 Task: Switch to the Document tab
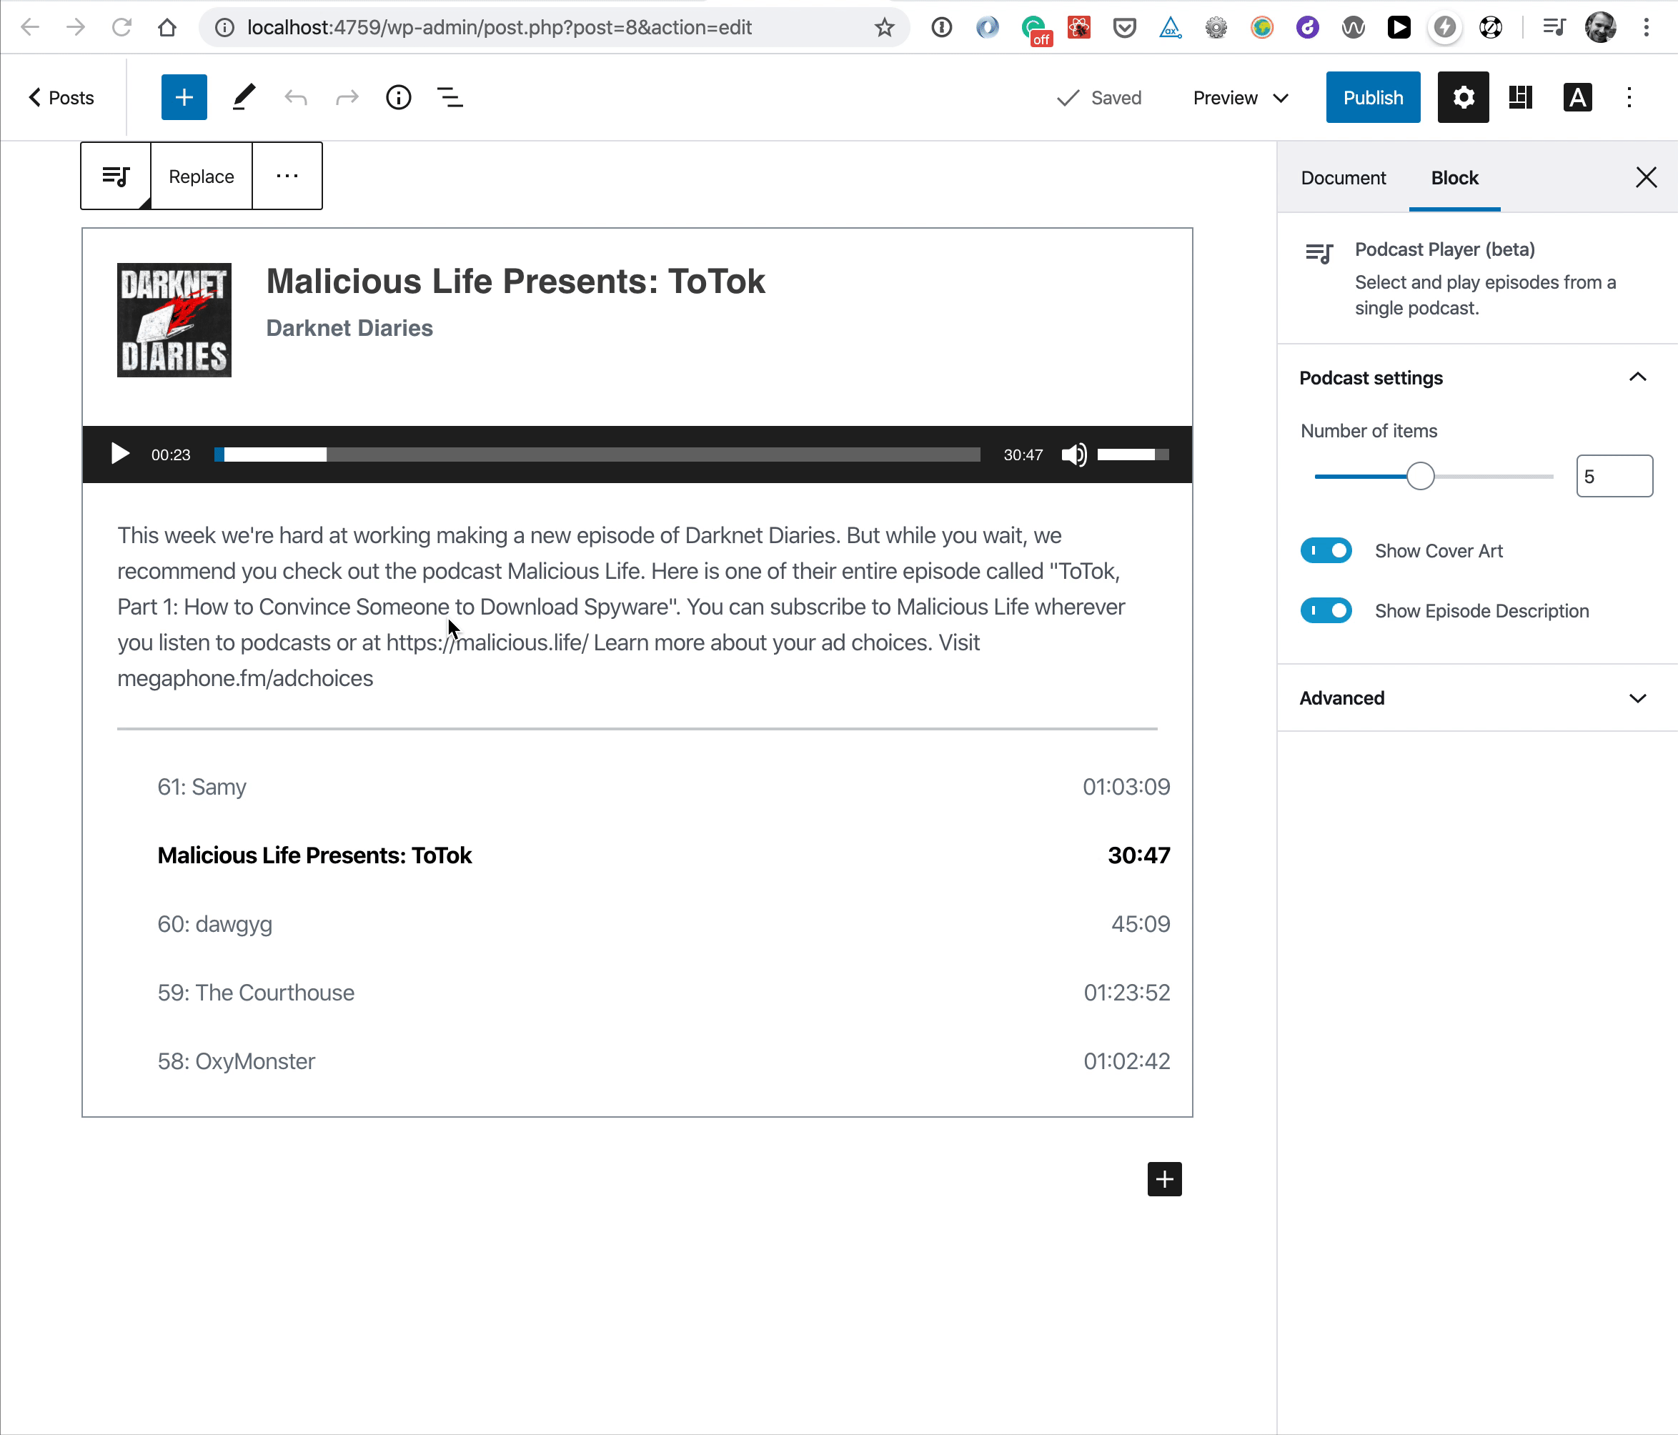(x=1344, y=177)
